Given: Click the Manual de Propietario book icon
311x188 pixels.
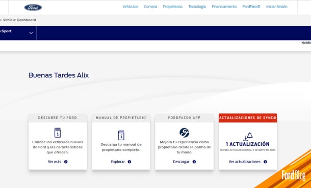Looking at the screenshot, I should click(121, 136).
